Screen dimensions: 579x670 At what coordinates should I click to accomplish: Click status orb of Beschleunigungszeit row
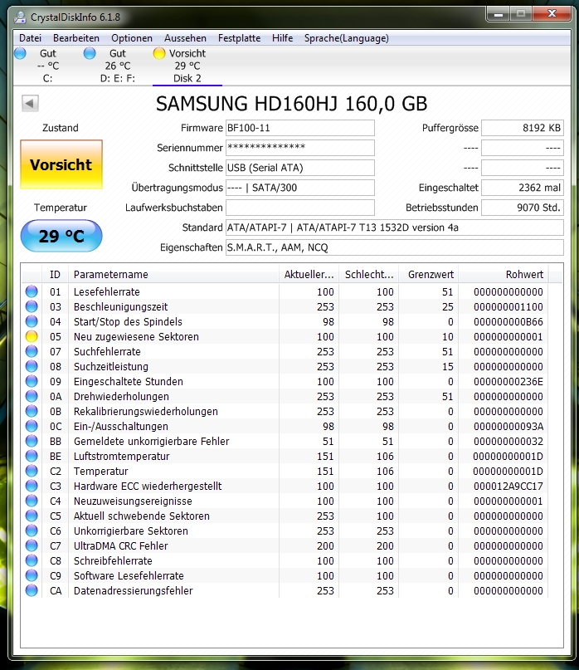[x=32, y=306]
